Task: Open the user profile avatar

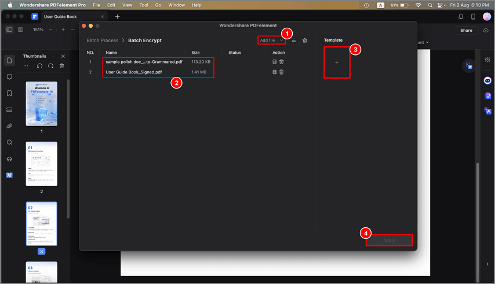Action: click(487, 17)
